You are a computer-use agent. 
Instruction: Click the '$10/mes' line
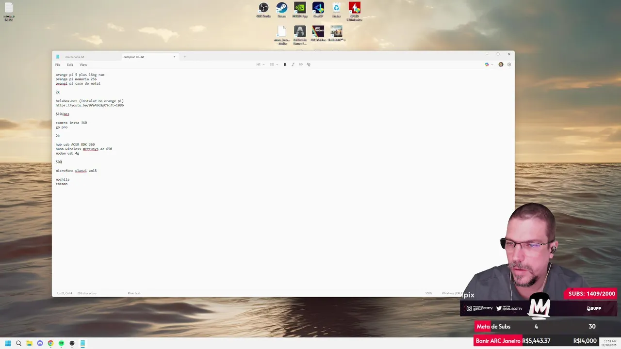coord(63,114)
